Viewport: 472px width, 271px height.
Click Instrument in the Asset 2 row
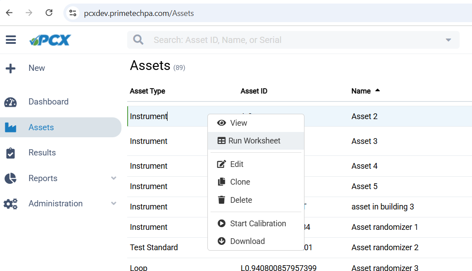[148, 116]
